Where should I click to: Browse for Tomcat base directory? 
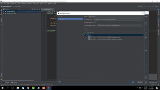(x=142, y=25)
